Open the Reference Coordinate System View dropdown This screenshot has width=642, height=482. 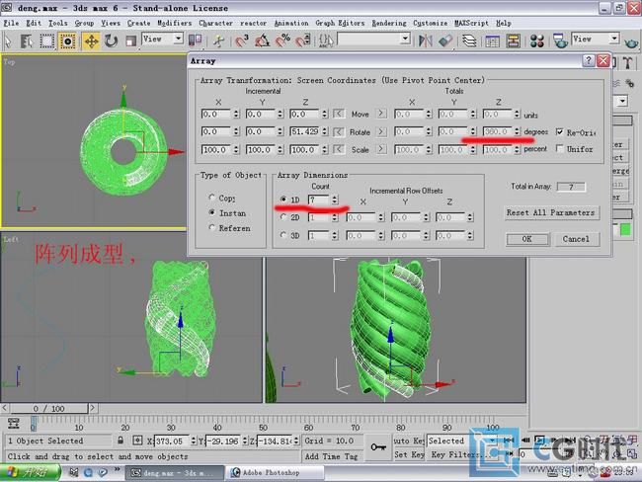(178, 39)
